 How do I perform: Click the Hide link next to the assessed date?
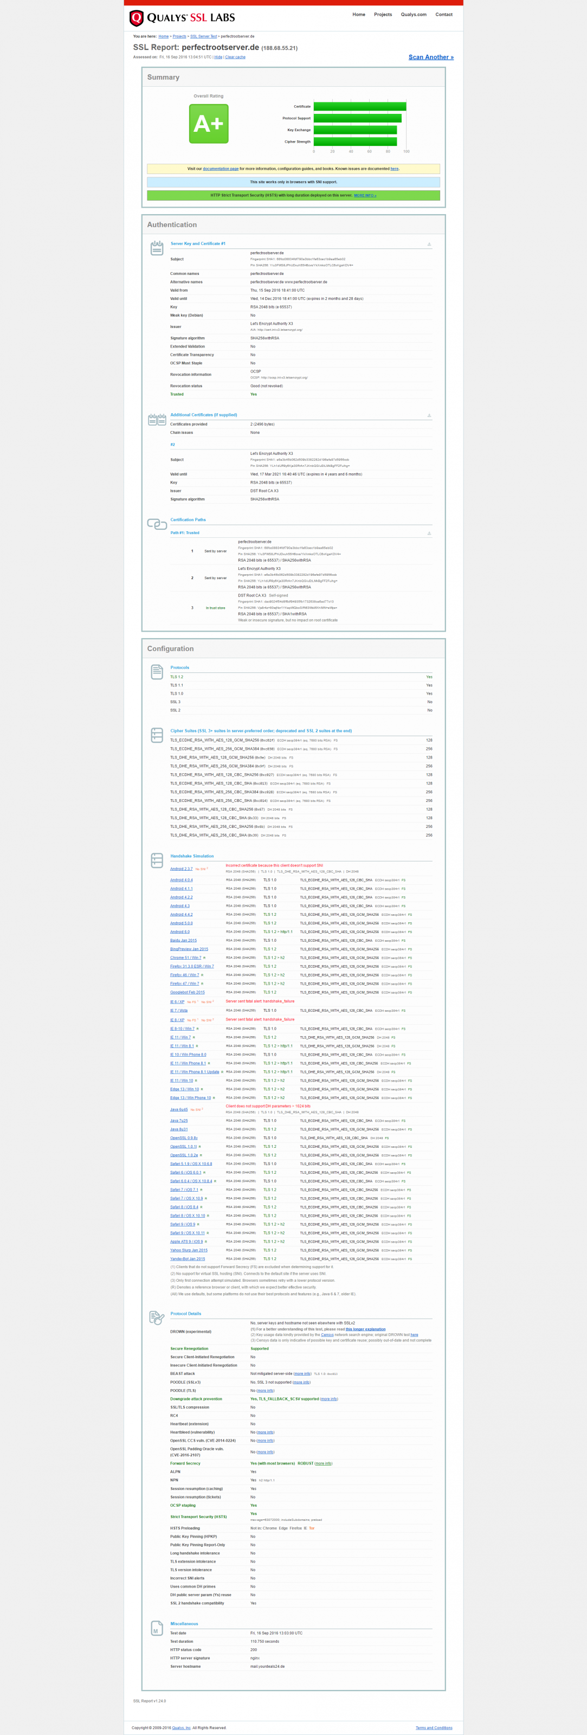[218, 57]
